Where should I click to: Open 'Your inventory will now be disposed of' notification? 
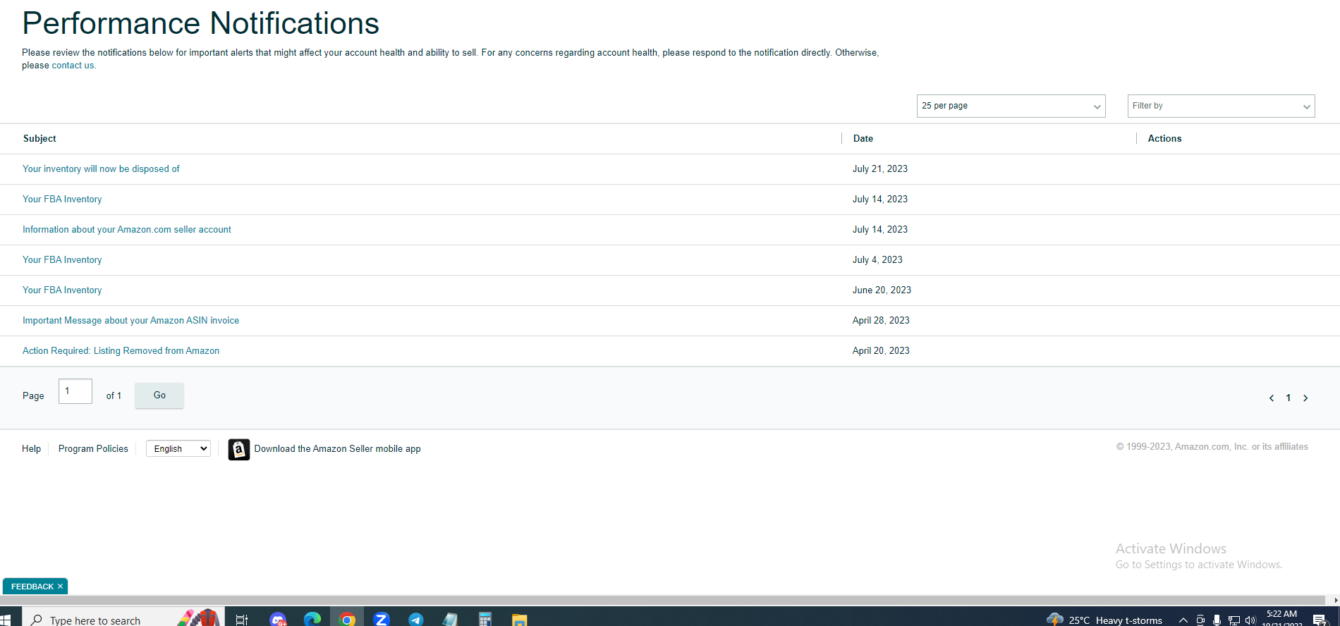pos(101,169)
